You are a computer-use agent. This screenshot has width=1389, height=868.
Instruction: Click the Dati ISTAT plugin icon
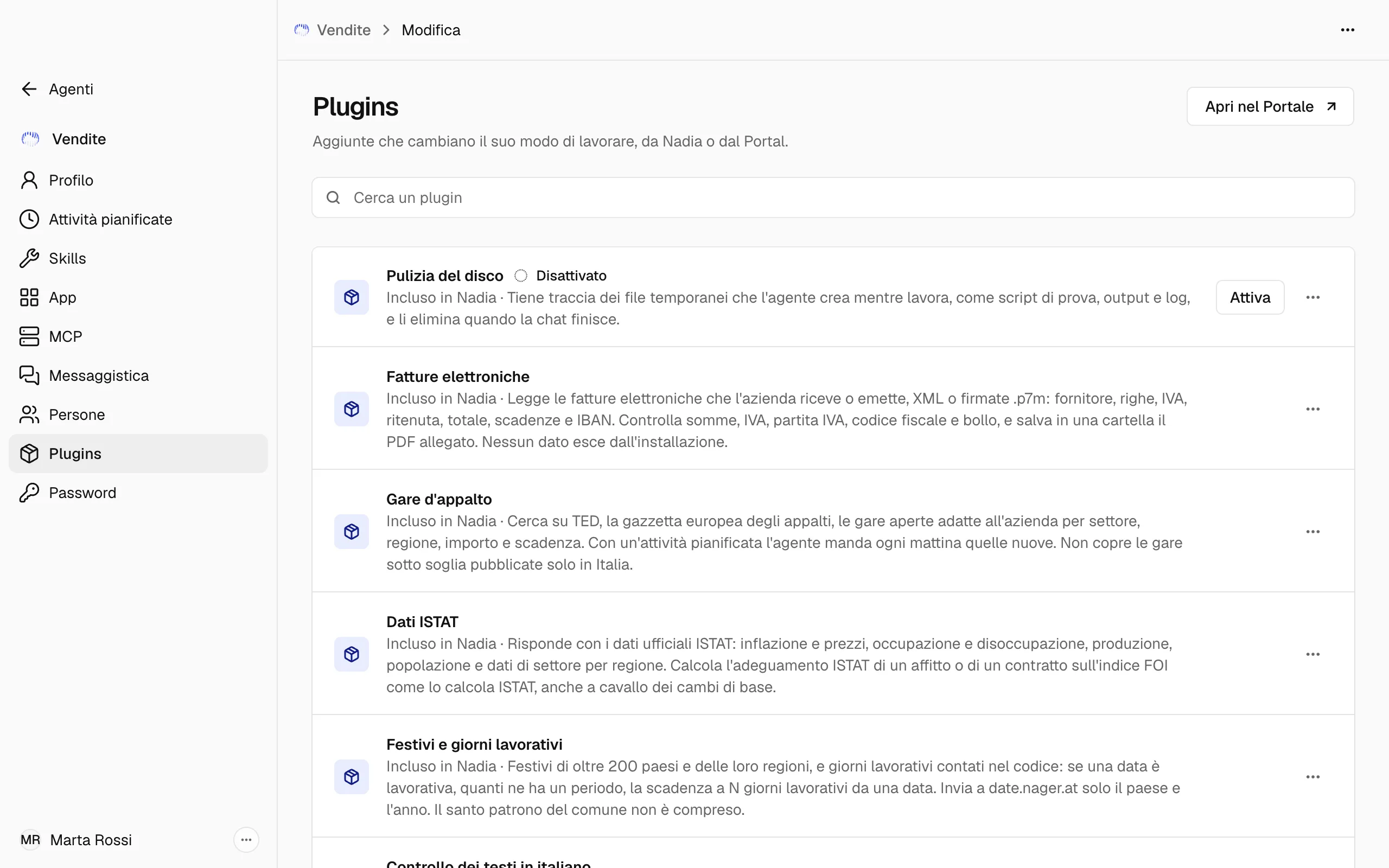click(351, 654)
